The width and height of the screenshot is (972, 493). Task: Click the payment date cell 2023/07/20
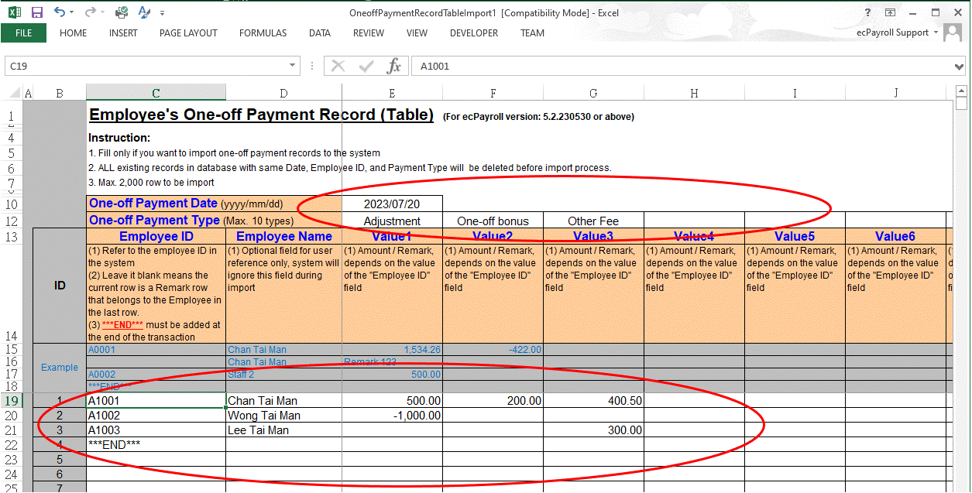pos(392,204)
